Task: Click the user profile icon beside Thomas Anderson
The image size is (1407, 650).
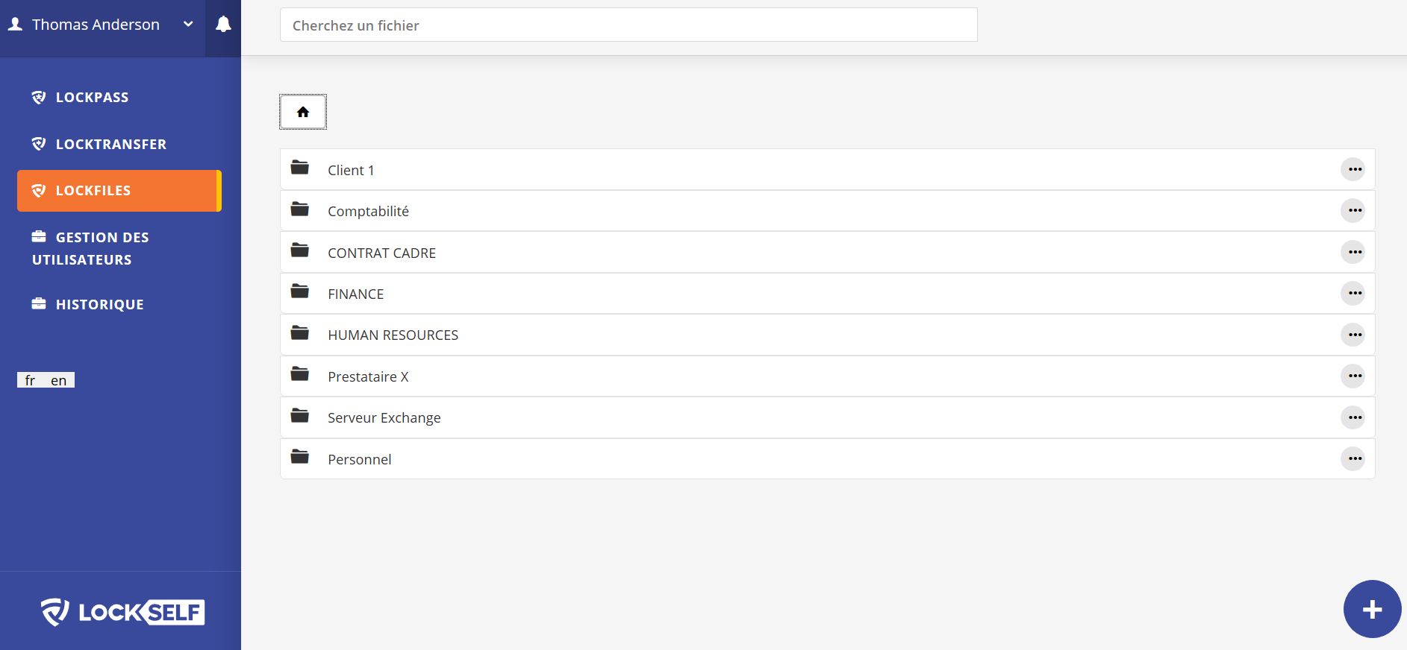Action: tap(15, 25)
